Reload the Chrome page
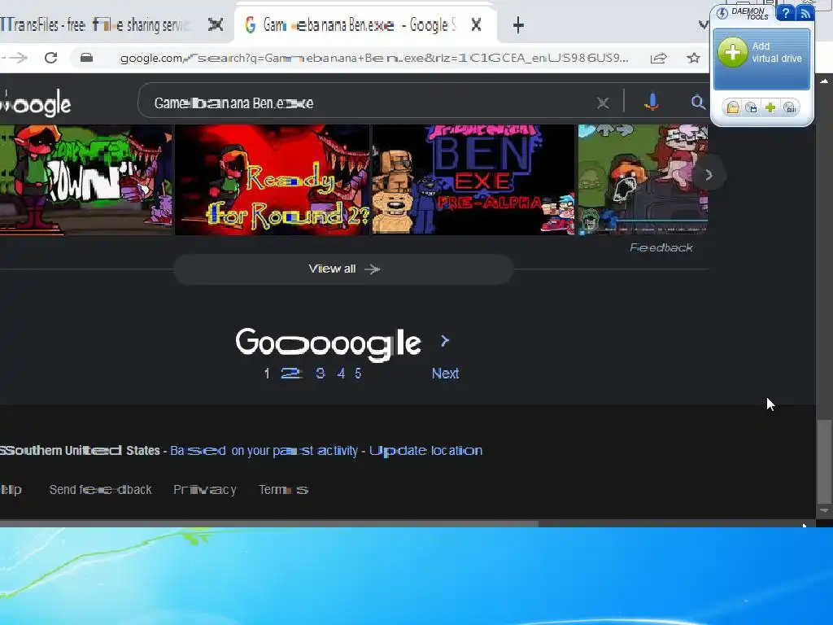This screenshot has width=833, height=625. tap(50, 58)
